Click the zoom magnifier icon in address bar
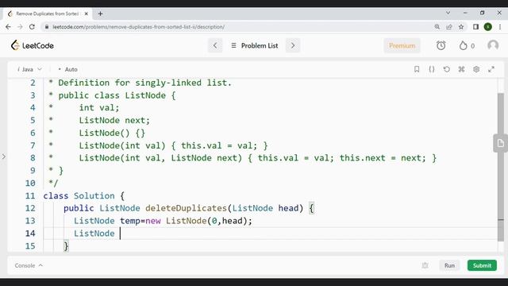 437,27
